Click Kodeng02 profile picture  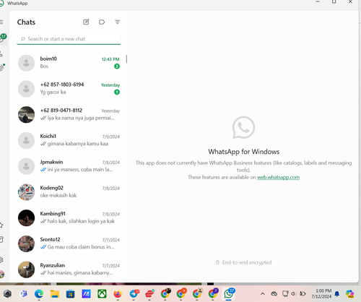[27, 192]
